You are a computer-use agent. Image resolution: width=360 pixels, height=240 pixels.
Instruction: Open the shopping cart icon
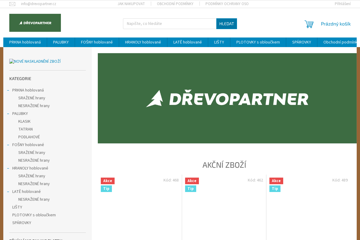click(309, 24)
